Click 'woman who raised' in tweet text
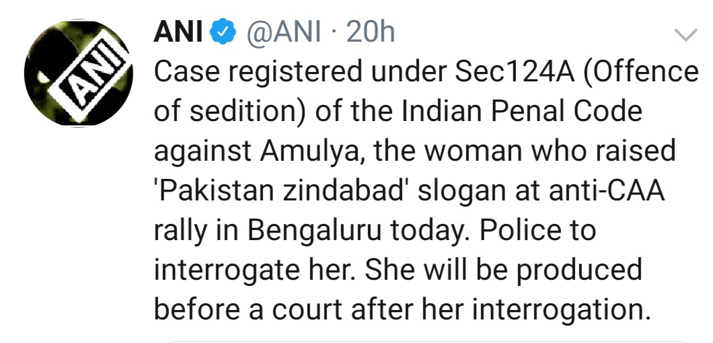The image size is (713, 343). click(x=550, y=151)
